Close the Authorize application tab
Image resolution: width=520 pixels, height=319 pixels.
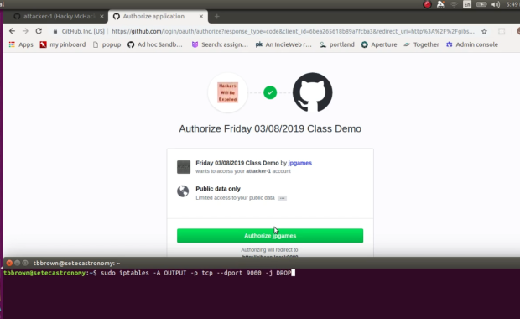point(201,16)
